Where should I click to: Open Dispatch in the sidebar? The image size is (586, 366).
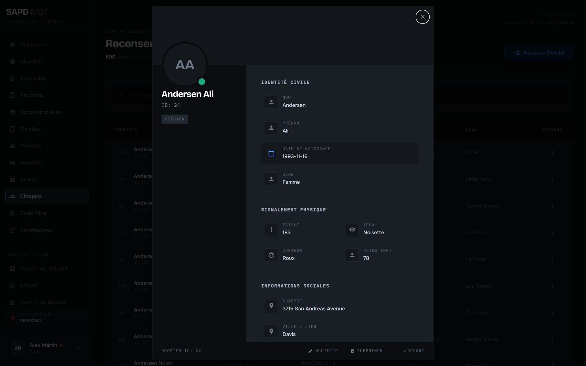click(47, 61)
